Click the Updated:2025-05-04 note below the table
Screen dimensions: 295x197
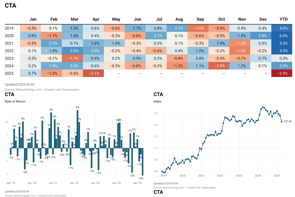tap(20, 84)
